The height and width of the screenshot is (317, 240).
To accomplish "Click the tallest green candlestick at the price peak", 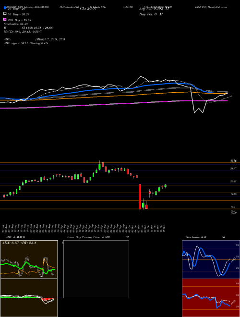I will (x=99, y=167).
